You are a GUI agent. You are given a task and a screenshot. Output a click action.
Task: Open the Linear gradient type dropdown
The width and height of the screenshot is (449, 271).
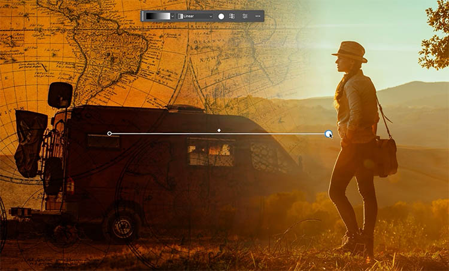coord(196,16)
